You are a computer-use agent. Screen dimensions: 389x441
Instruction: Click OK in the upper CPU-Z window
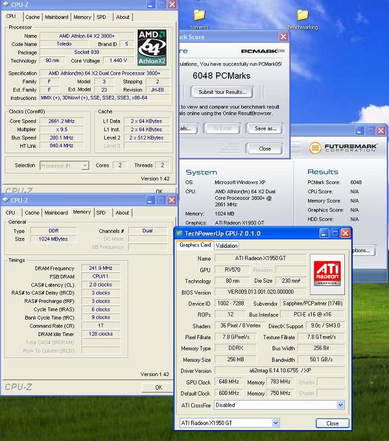point(159,191)
